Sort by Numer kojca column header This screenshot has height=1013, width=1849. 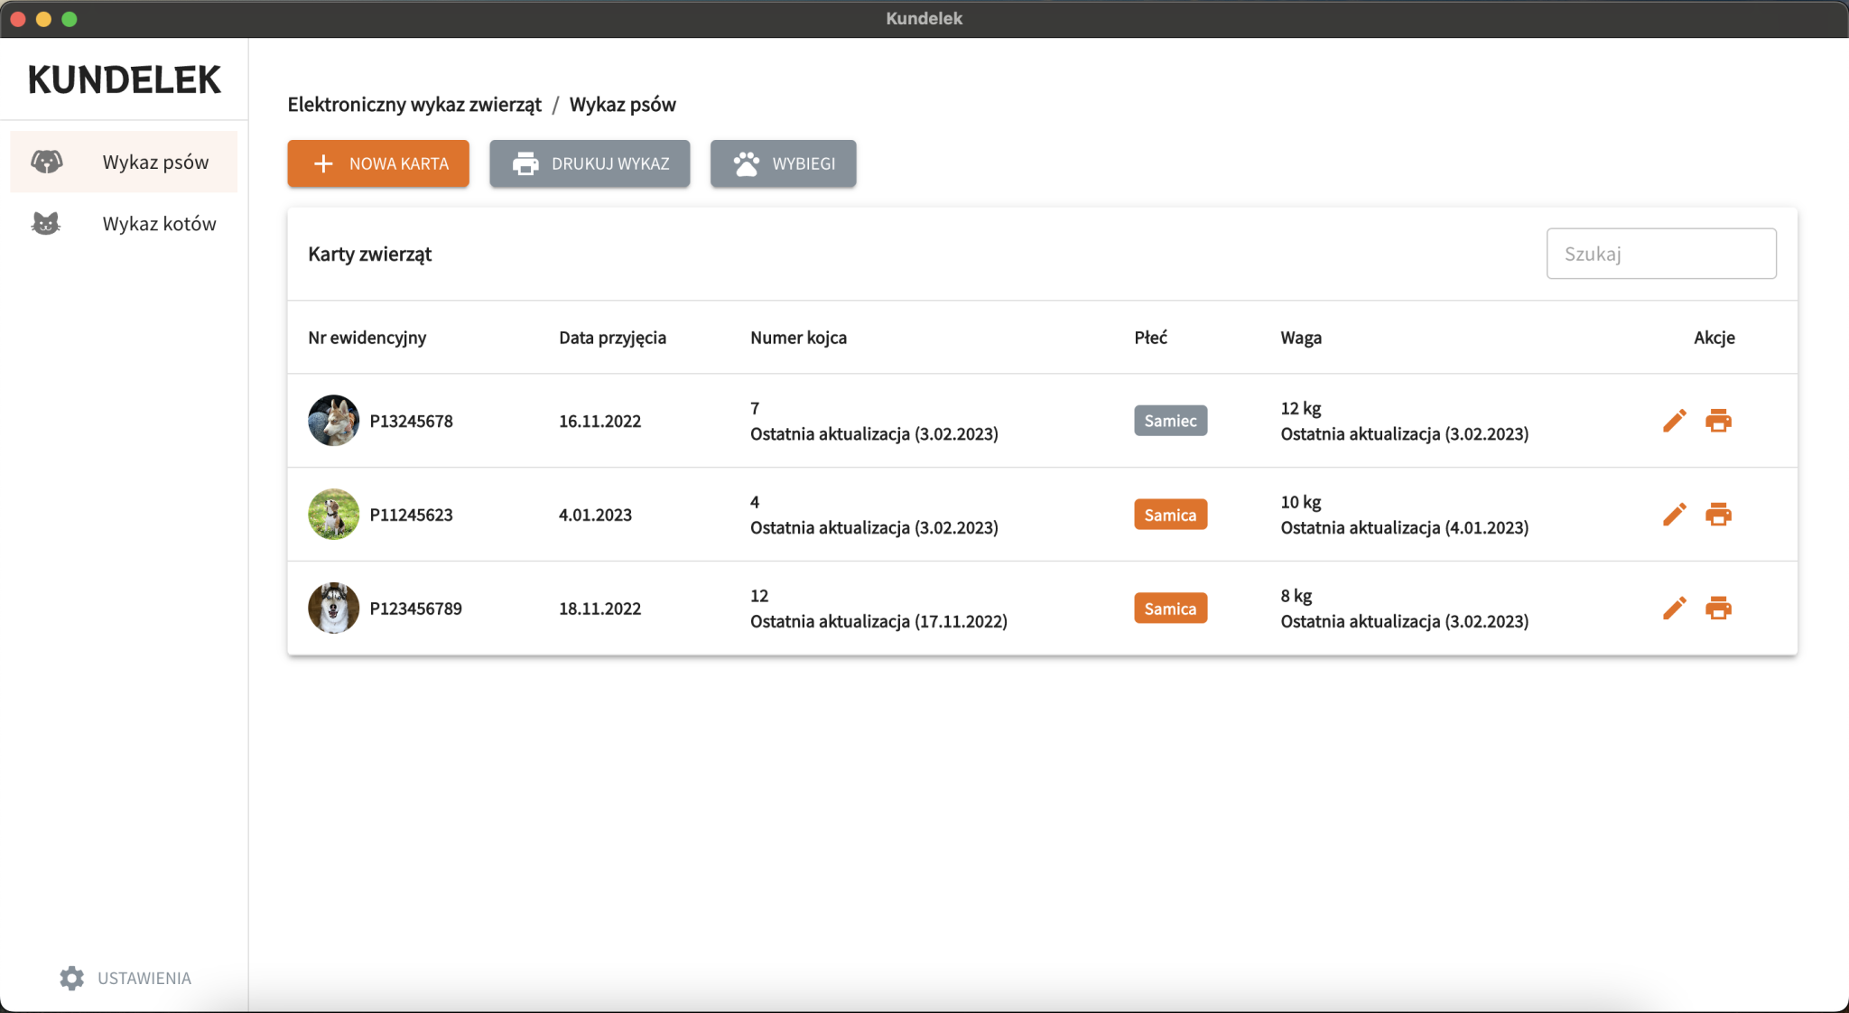click(798, 338)
